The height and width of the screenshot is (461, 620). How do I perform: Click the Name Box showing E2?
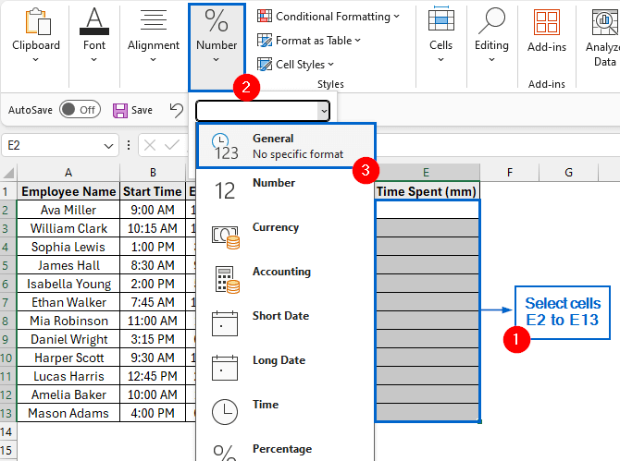pyautogui.click(x=53, y=146)
